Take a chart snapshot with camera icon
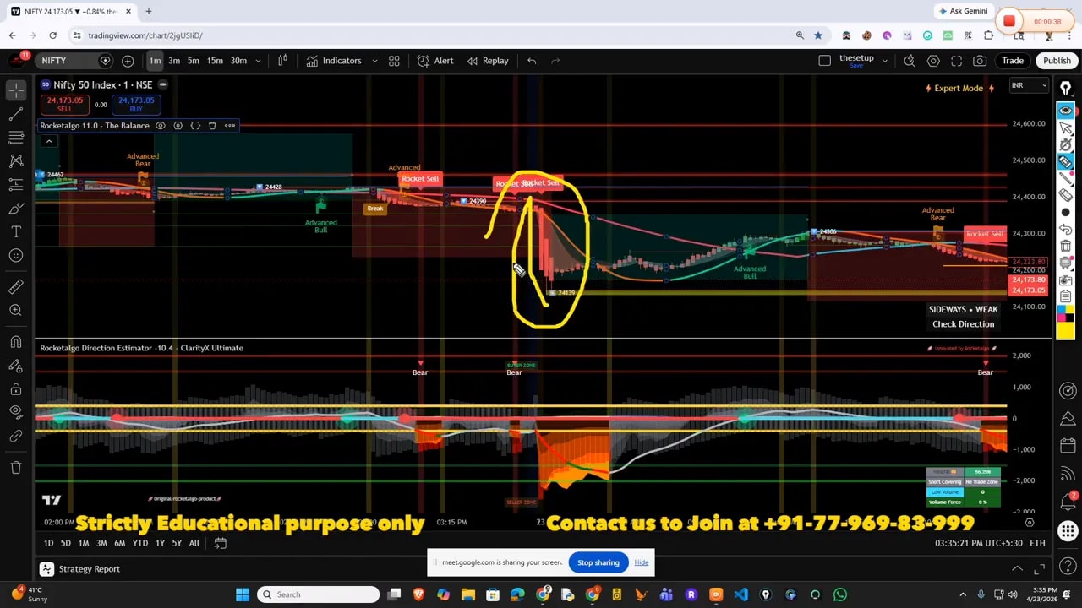The image size is (1082, 608). tap(980, 61)
